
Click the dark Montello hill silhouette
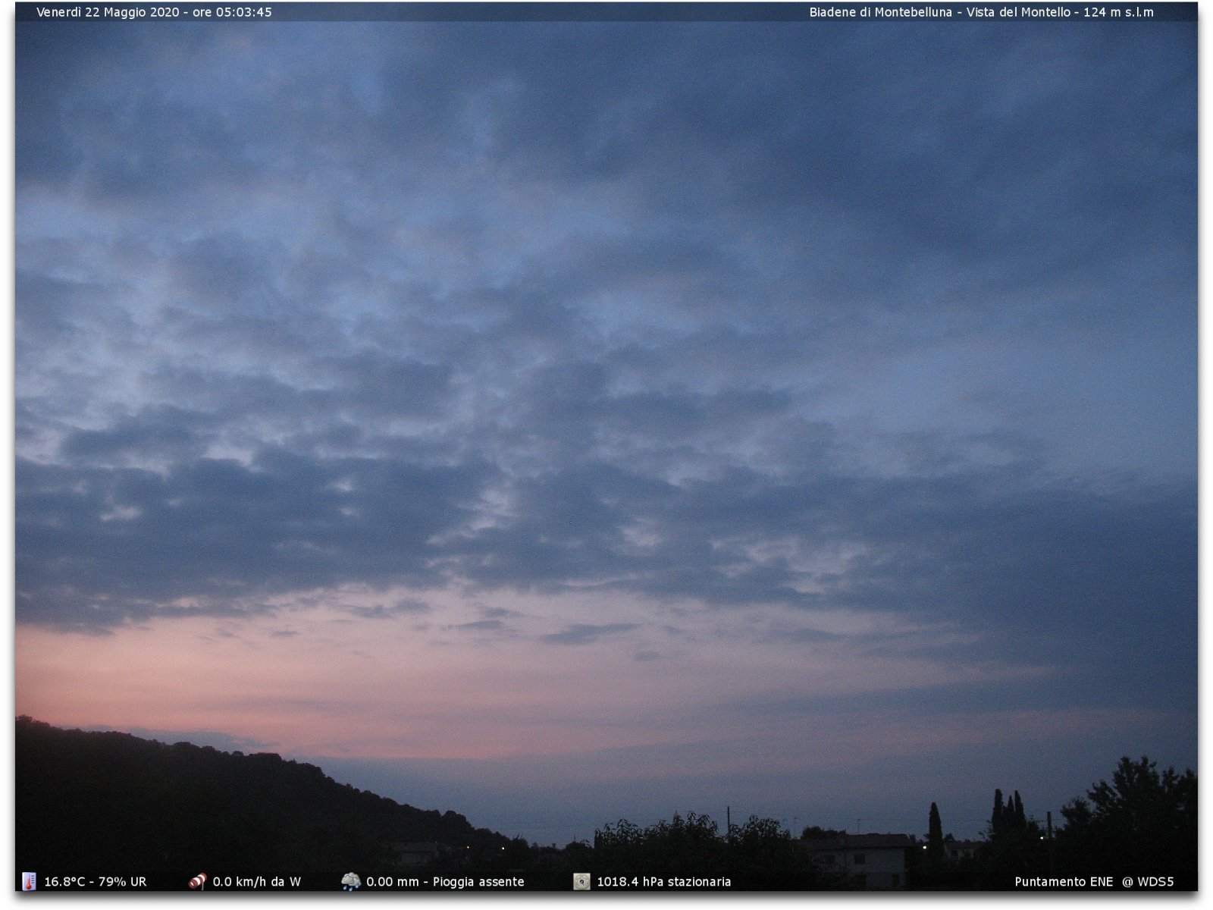(190, 804)
